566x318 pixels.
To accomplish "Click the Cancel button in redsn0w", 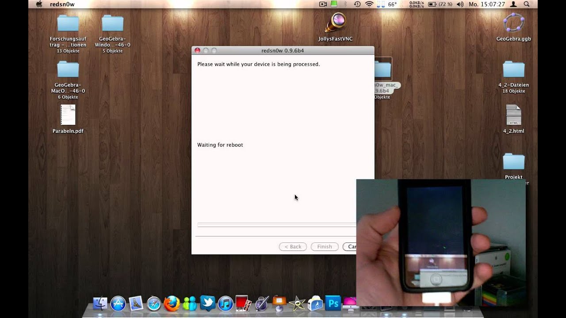I will (349, 247).
